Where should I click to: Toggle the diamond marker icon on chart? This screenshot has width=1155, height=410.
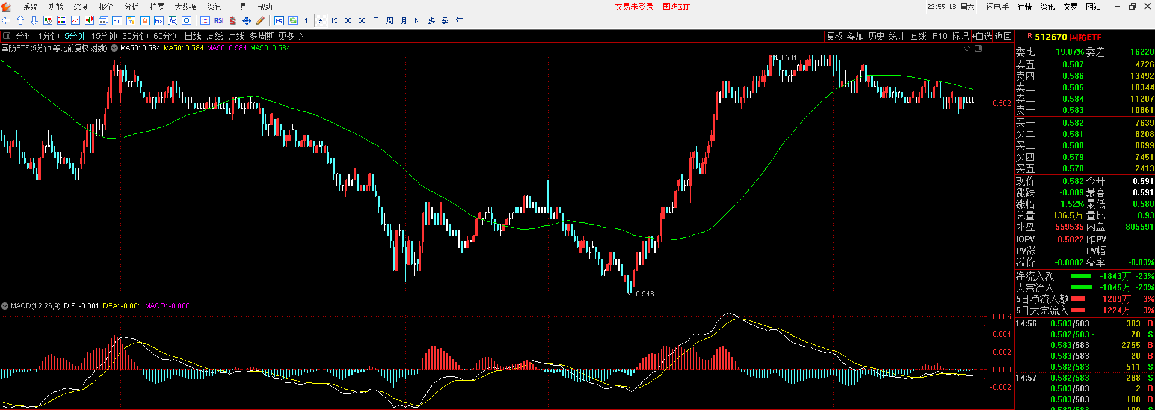(967, 48)
